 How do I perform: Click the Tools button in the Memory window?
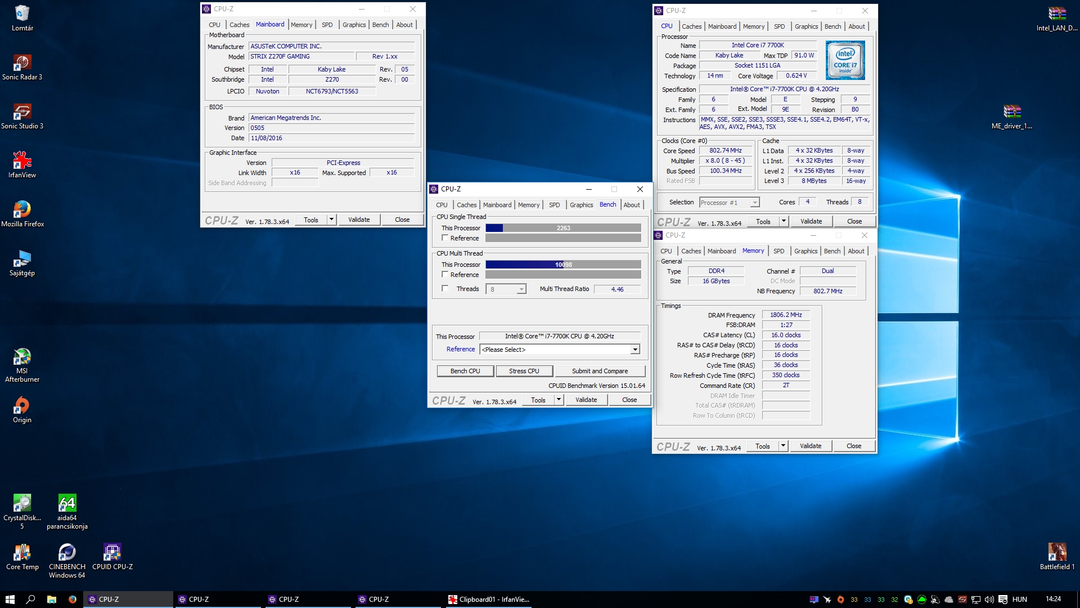coord(763,446)
